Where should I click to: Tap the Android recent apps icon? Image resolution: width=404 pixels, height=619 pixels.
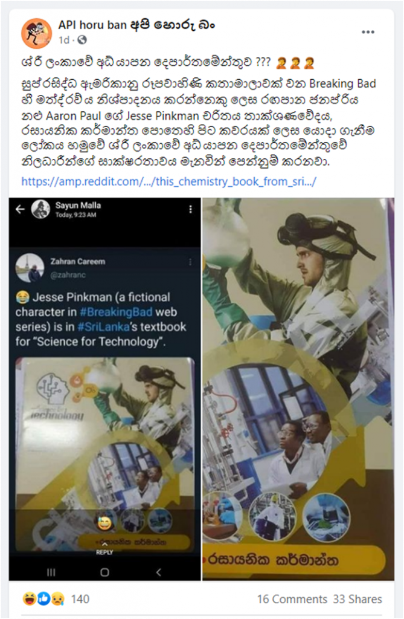(x=51, y=572)
